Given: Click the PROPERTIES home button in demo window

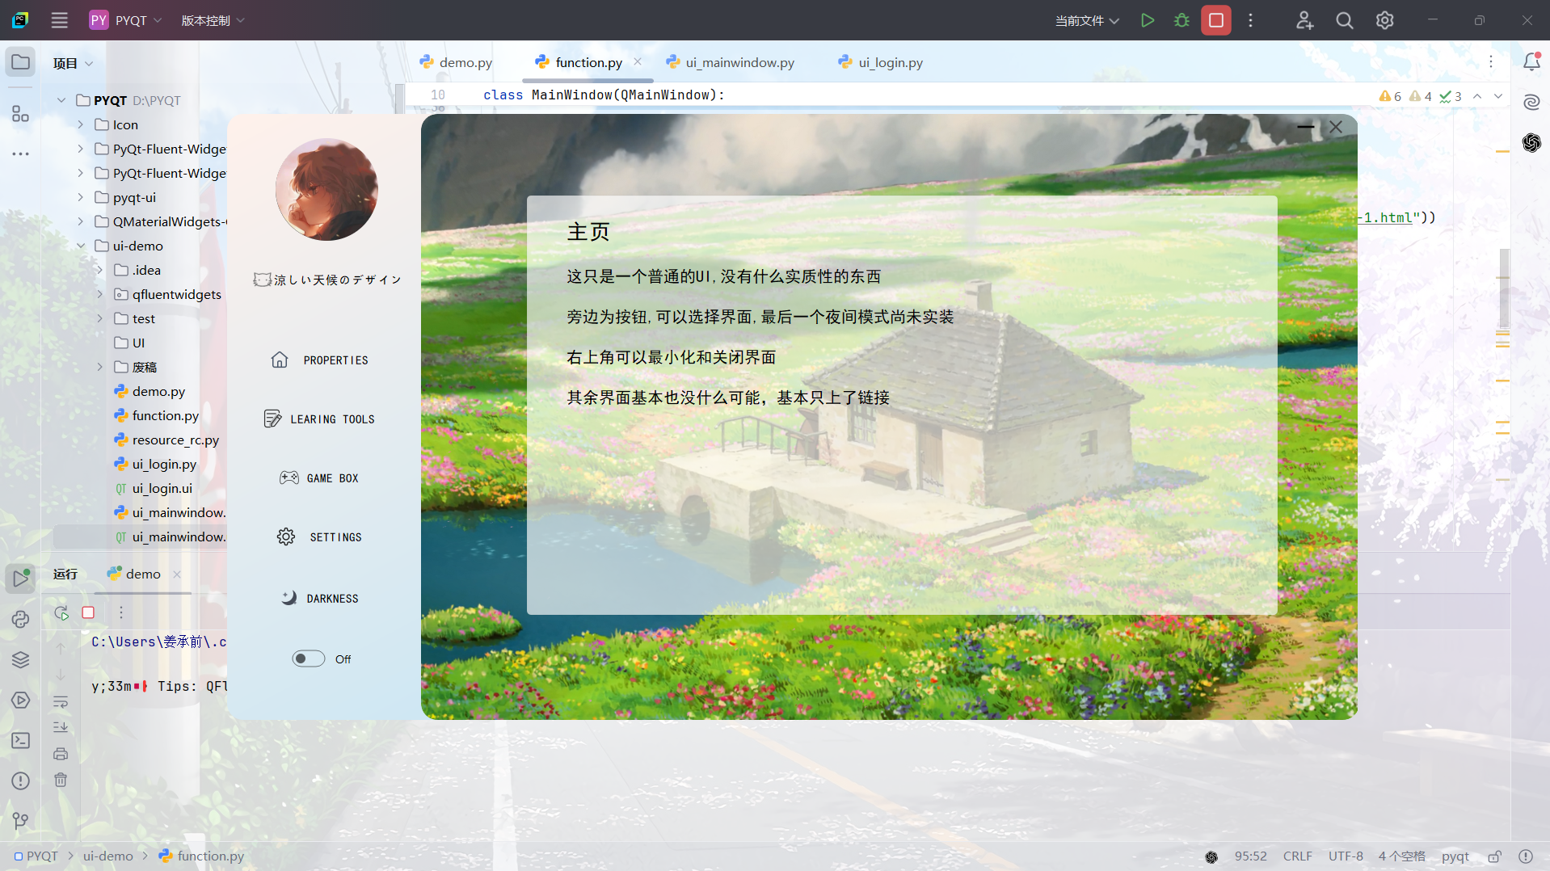Looking at the screenshot, I should pos(320,360).
